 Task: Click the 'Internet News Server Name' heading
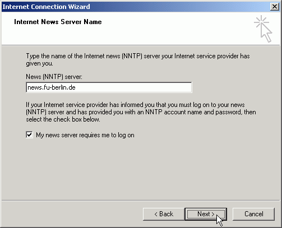(58, 22)
